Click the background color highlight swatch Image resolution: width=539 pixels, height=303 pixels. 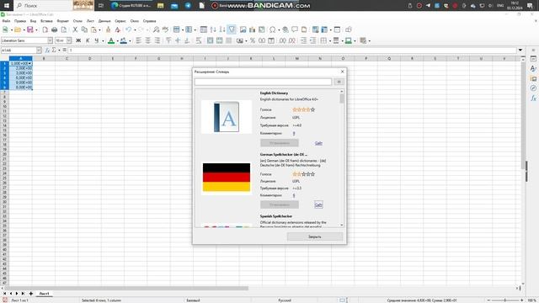pyautogui.click(x=124, y=40)
